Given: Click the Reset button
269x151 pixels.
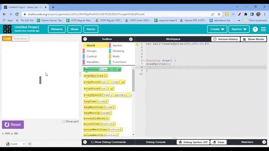Looking at the screenshot, I should pyautogui.click(x=13, y=125).
